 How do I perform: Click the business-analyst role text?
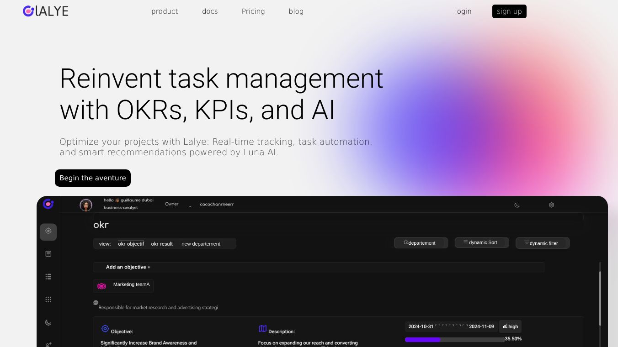click(121, 208)
